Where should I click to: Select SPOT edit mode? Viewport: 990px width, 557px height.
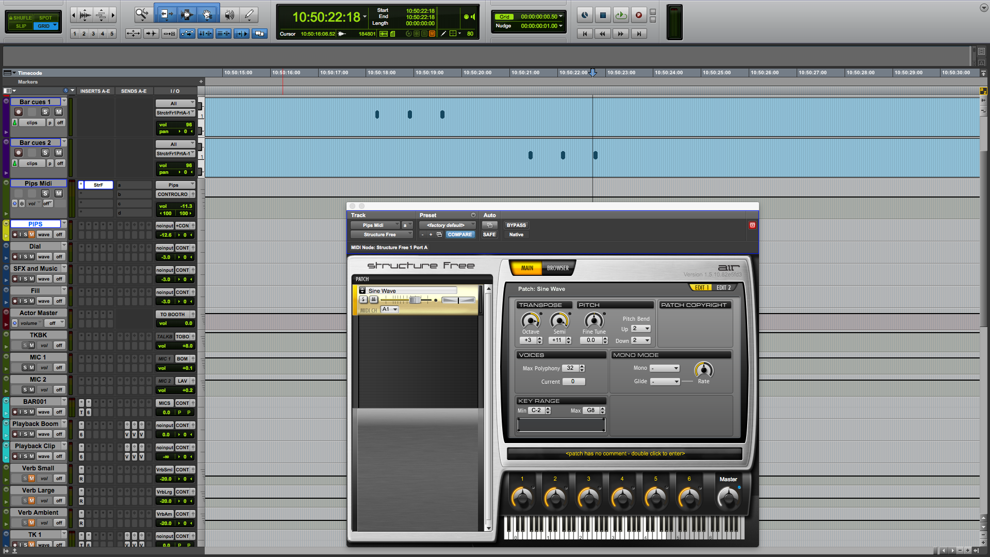[x=45, y=18]
